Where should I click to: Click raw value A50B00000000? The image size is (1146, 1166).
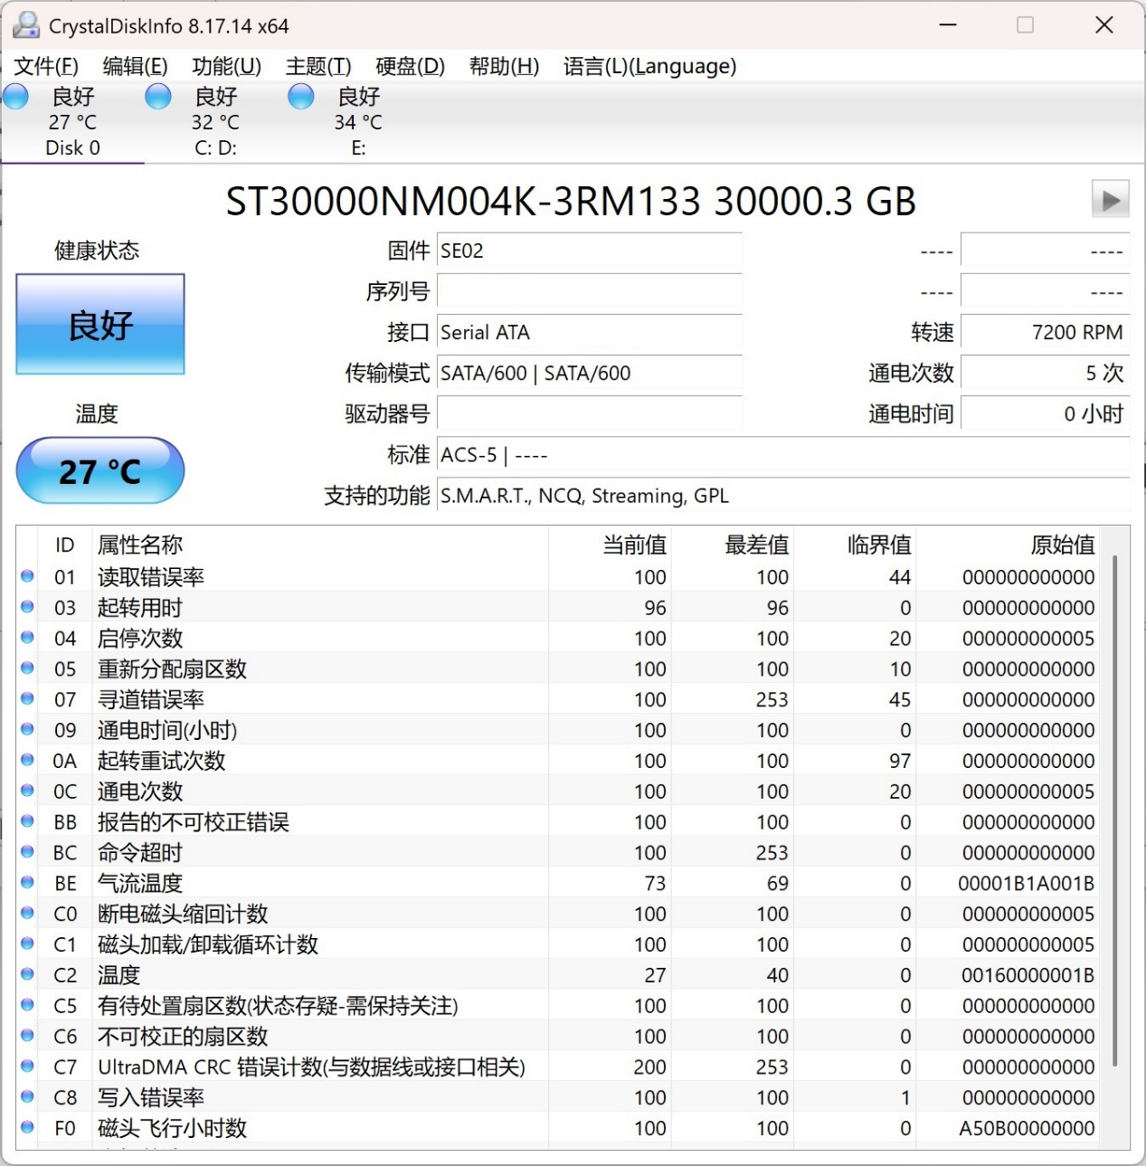click(x=1028, y=1128)
